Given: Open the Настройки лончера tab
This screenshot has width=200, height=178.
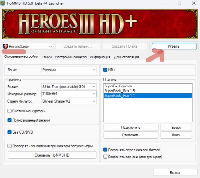Looking at the screenshot, I should tap(71, 57).
